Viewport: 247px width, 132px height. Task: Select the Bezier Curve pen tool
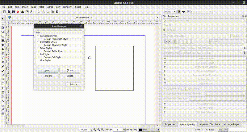point(3,62)
